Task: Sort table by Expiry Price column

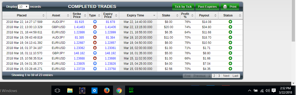Action: [111, 15]
